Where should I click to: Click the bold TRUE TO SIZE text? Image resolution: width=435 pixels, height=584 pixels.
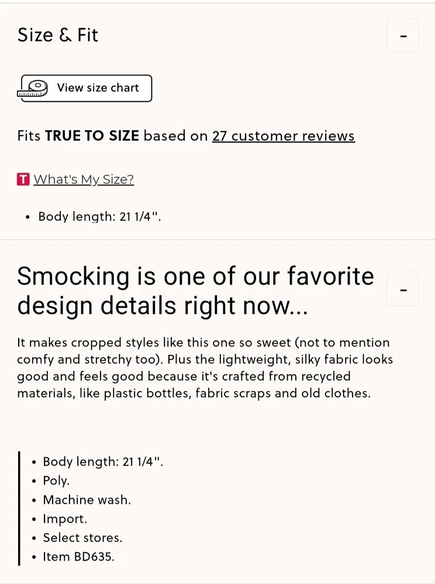coord(92,136)
